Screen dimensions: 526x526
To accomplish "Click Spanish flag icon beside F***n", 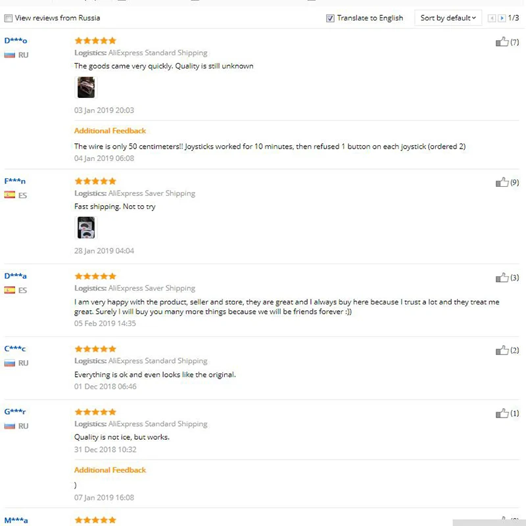I will [x=9, y=195].
